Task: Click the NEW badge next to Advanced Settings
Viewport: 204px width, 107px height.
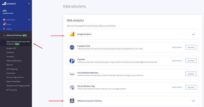Action: click(24, 35)
